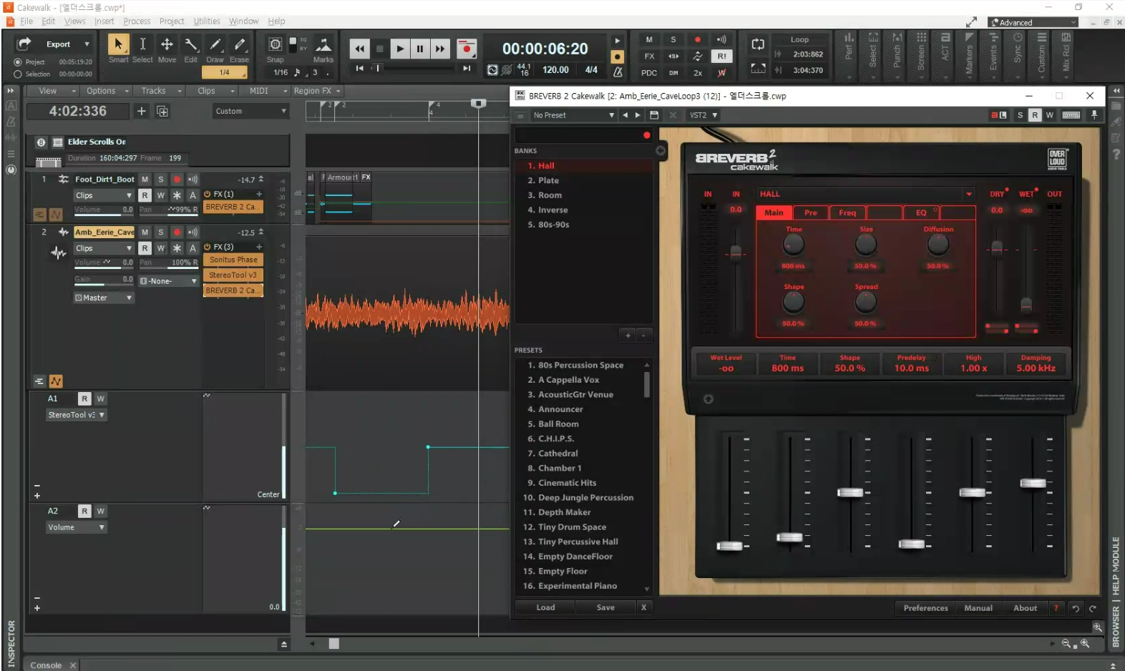Screen dimensions: 1125x671
Task: Open the VST2 dropdown menu
Action: pos(703,115)
